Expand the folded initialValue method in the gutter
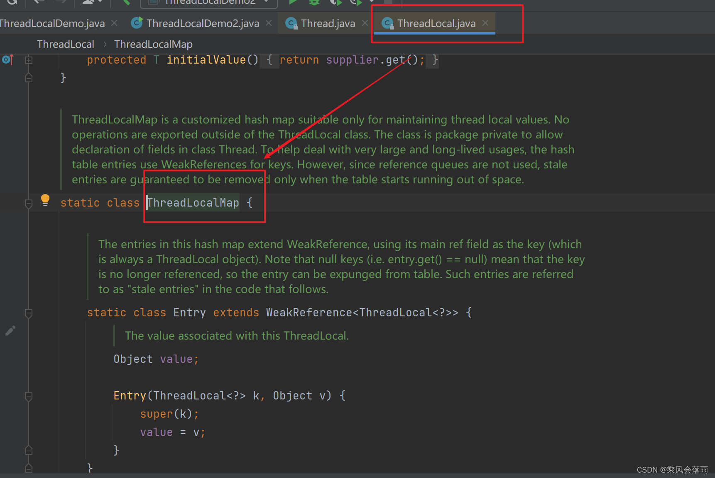The width and height of the screenshot is (715, 478). tap(29, 60)
